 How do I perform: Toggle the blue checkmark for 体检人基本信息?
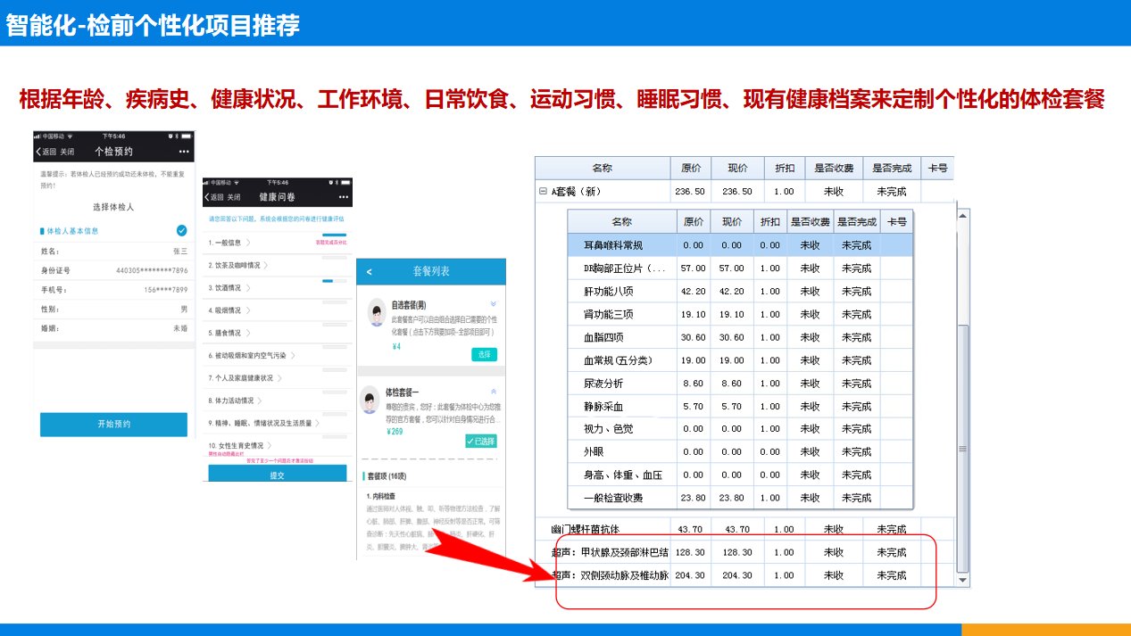[182, 230]
